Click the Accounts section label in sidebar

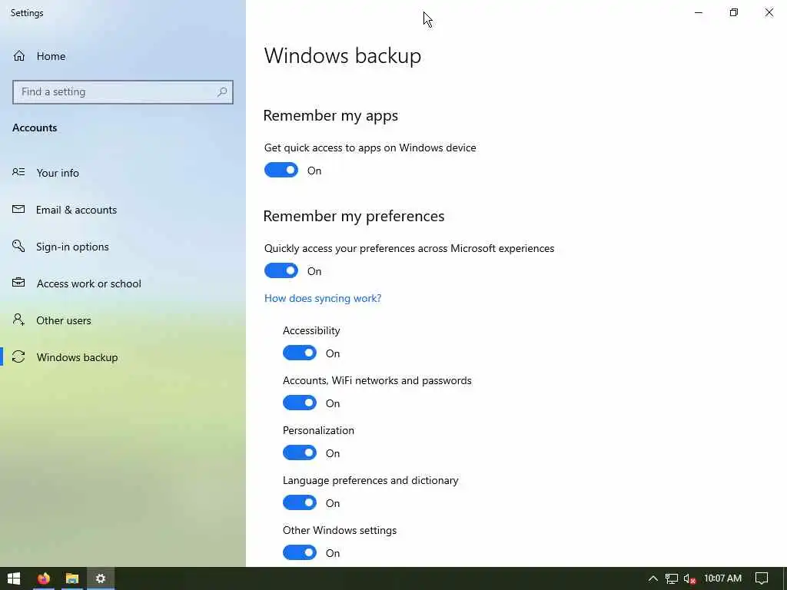(x=35, y=128)
